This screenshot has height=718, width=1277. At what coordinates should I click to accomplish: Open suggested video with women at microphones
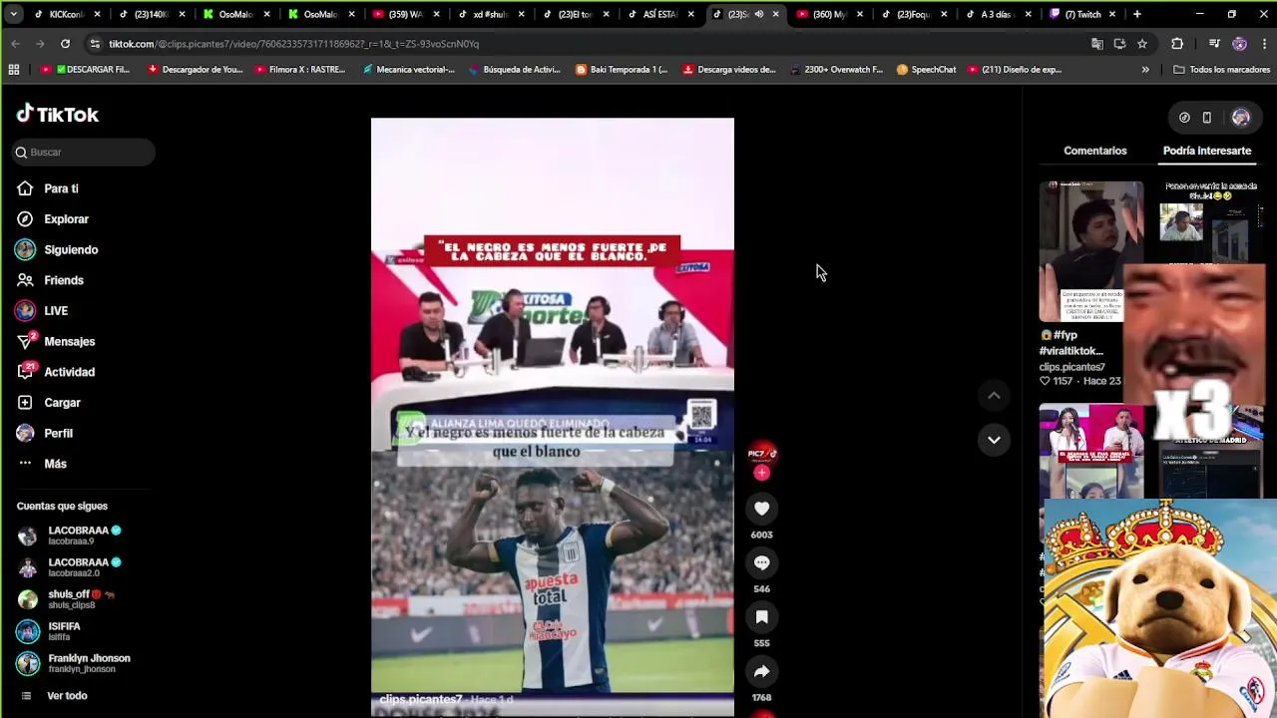[x=1090, y=451]
